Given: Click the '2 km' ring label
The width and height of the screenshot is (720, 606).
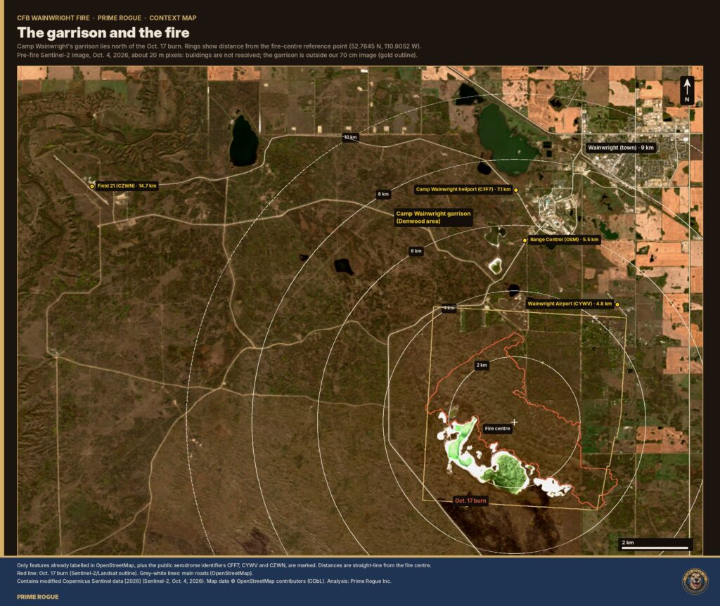Looking at the screenshot, I should (482, 366).
